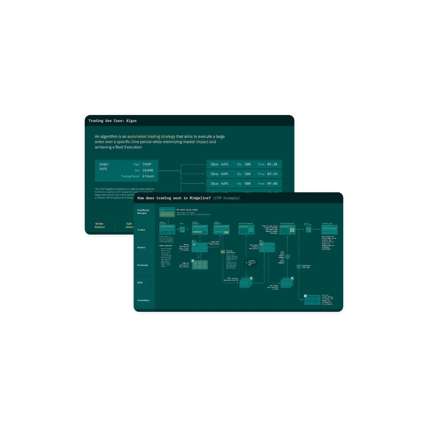Select the Portfolio Manager swimlane label

pos(143,211)
